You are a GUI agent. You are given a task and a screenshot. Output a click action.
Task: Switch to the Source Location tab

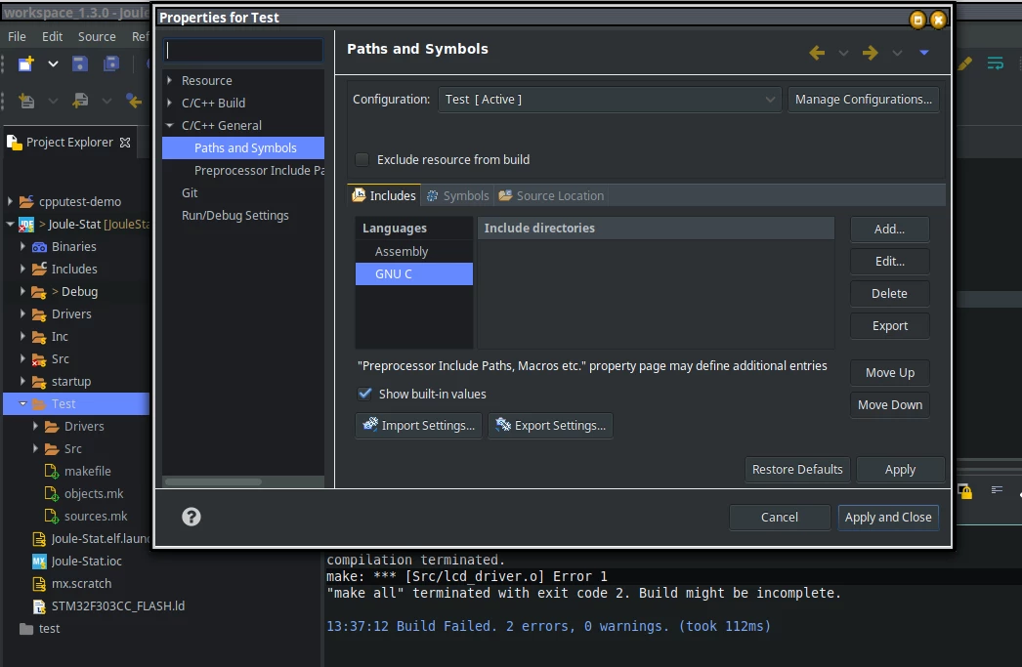551,195
